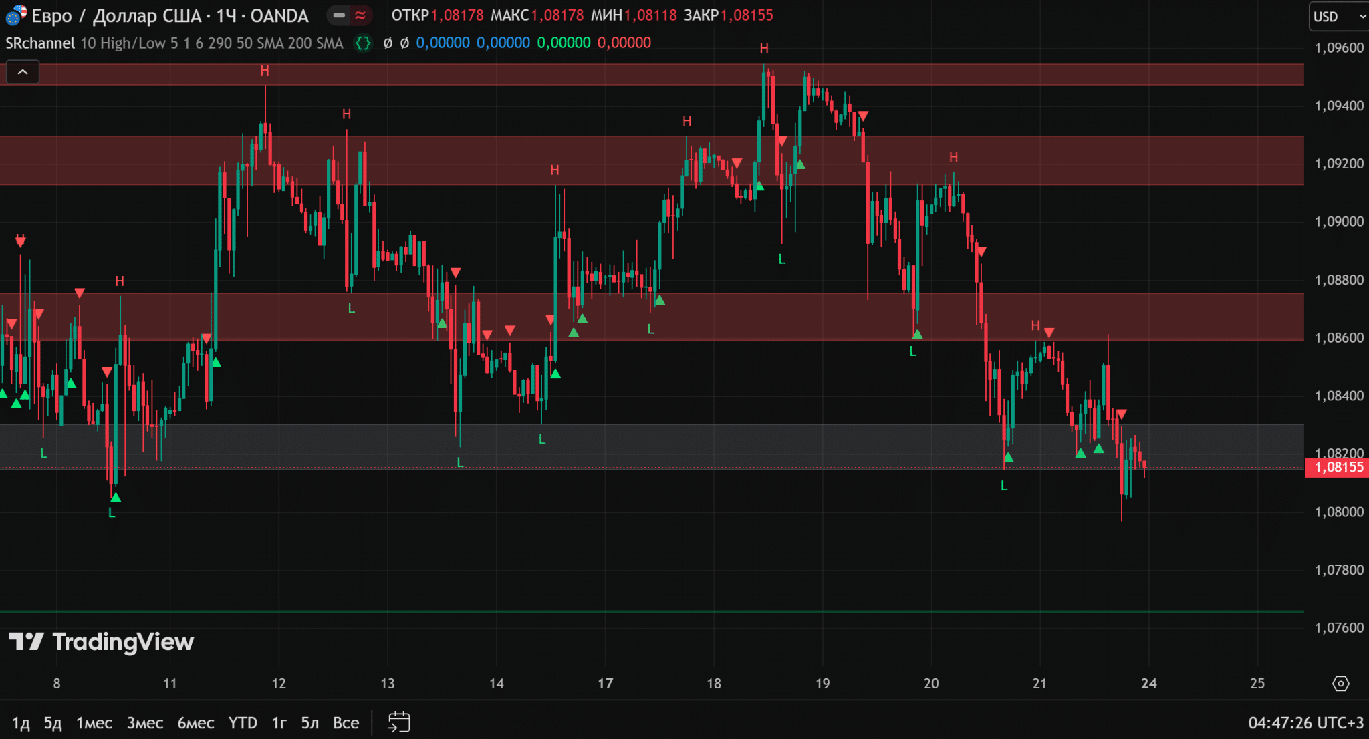Switch to YTD range
The image size is (1369, 739).
point(242,722)
